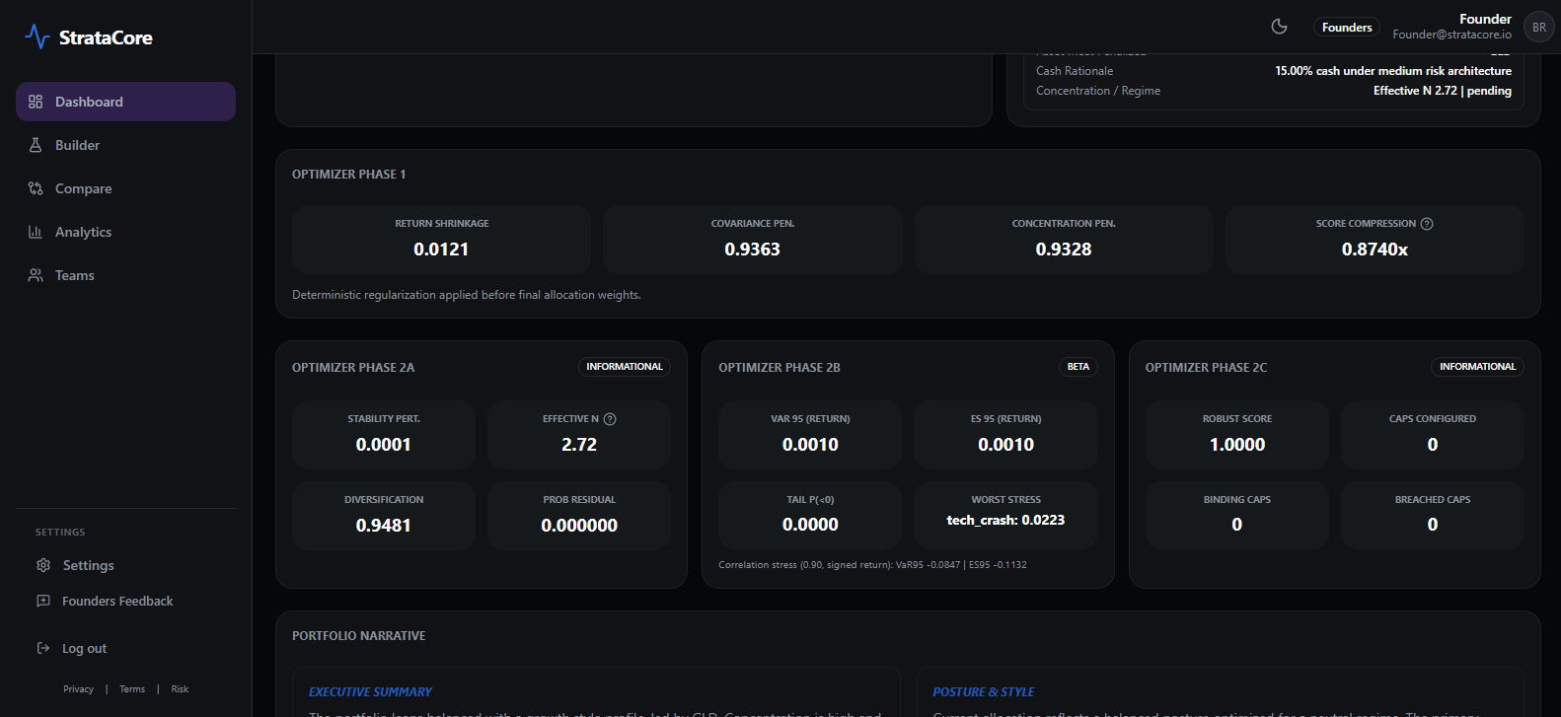
Task: Go to the Compare page
Action: [x=125, y=188]
